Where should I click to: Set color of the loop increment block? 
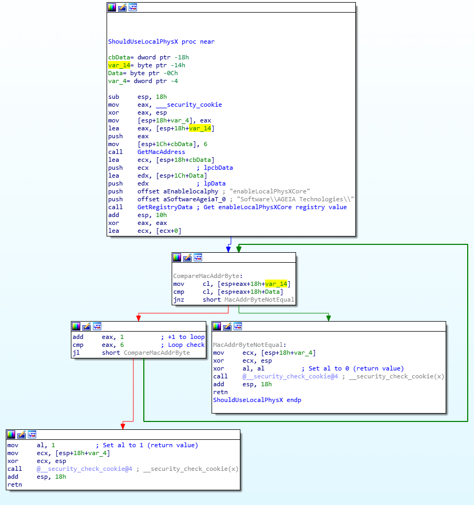[x=77, y=326]
